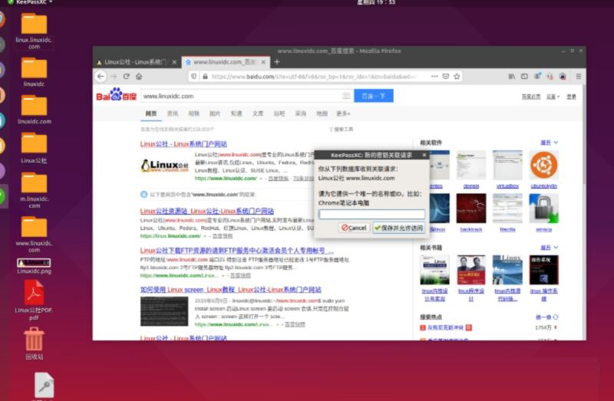Image resolution: width=614 pixels, height=401 pixels.
Task: Click clock in top panel
Action: [x=375, y=2]
